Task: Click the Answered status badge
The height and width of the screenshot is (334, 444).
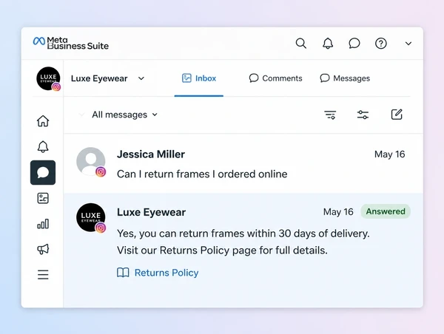Action: point(386,211)
